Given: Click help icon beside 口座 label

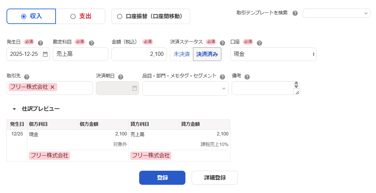Looking at the screenshot, I should pos(259,43).
